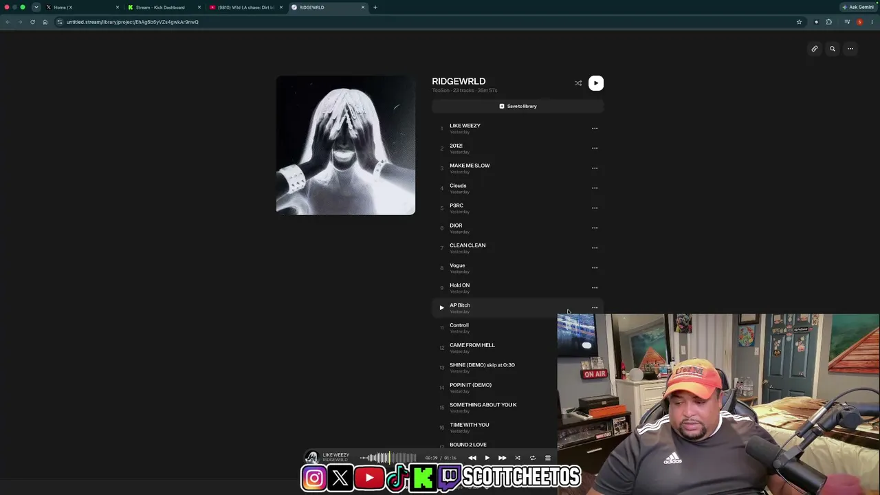Switch to the Stream - Kick Dashboard tab
Screen dimensions: 880x495
coord(164,7)
